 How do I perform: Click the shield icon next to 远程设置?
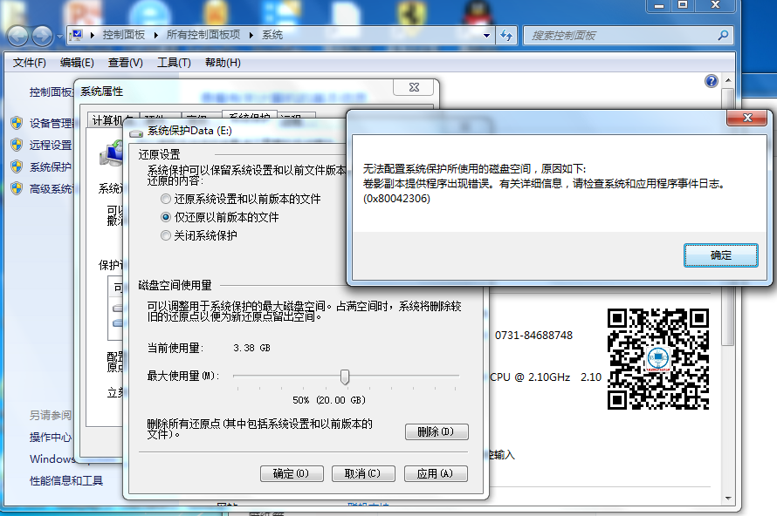tap(17, 145)
